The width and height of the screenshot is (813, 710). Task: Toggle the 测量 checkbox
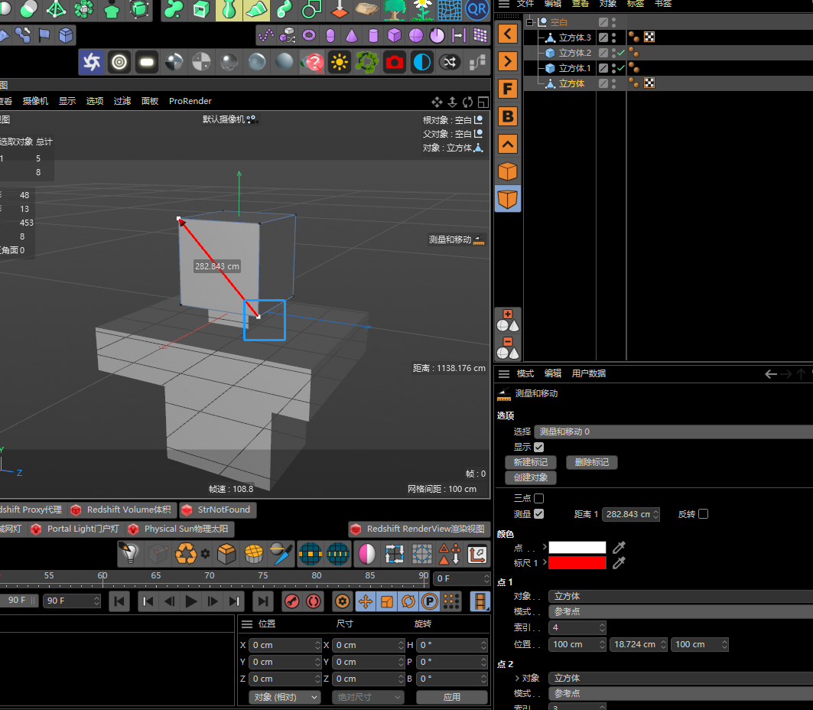tap(539, 514)
